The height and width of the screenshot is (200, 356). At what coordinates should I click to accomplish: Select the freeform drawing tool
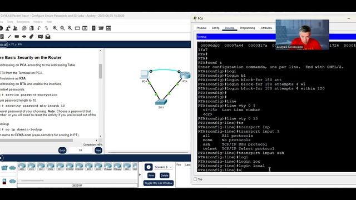[x=32, y=37]
